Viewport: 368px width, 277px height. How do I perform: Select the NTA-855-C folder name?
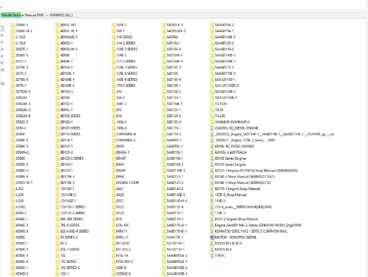125,261
